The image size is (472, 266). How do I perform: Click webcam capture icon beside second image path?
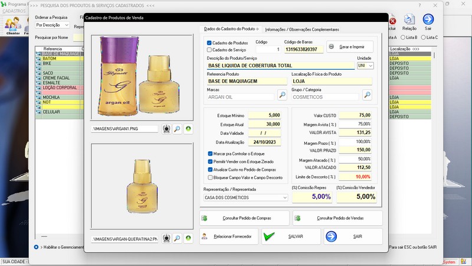click(x=166, y=239)
